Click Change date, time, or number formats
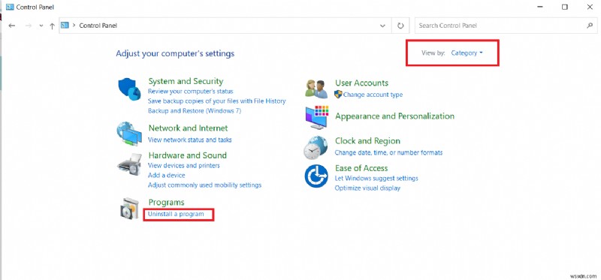Screen dimensions: 601x280 click(x=388, y=152)
